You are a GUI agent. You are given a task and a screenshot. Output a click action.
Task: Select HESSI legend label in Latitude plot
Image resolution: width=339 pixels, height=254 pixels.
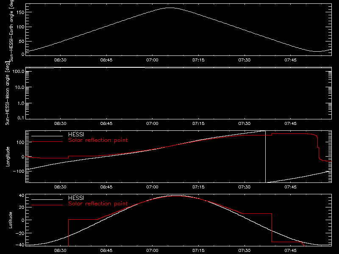[76, 198]
